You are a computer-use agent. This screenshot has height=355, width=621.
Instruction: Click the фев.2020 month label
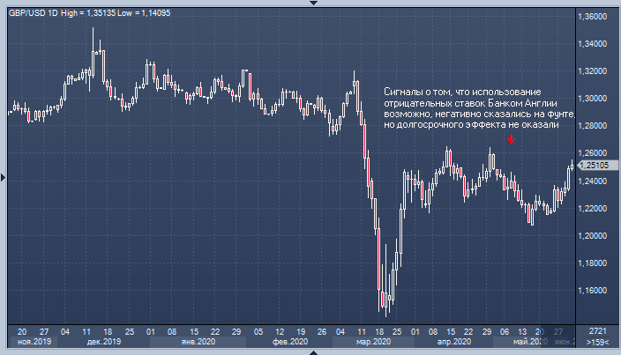click(x=289, y=342)
